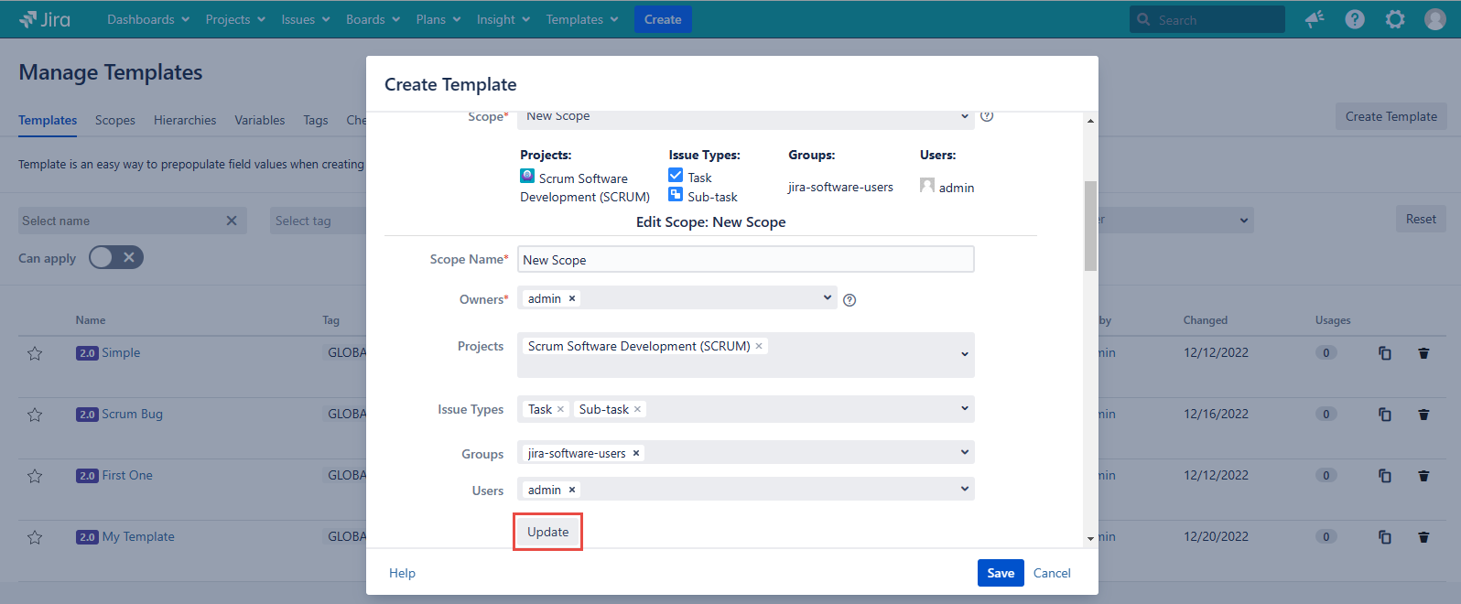Click the Save button in dialog
1461x604 pixels.
(1000, 573)
